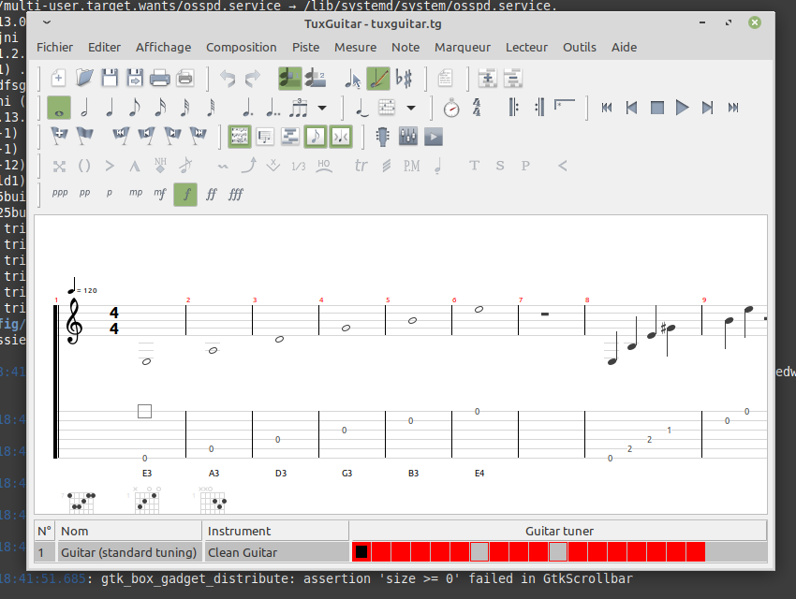Go to first measure

point(607,108)
